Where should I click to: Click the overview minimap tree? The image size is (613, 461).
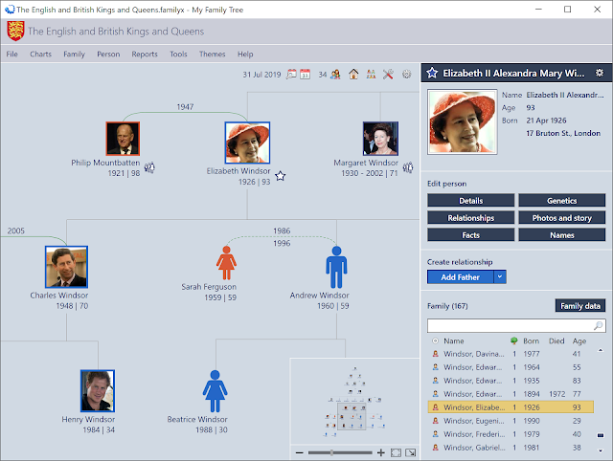point(354,402)
